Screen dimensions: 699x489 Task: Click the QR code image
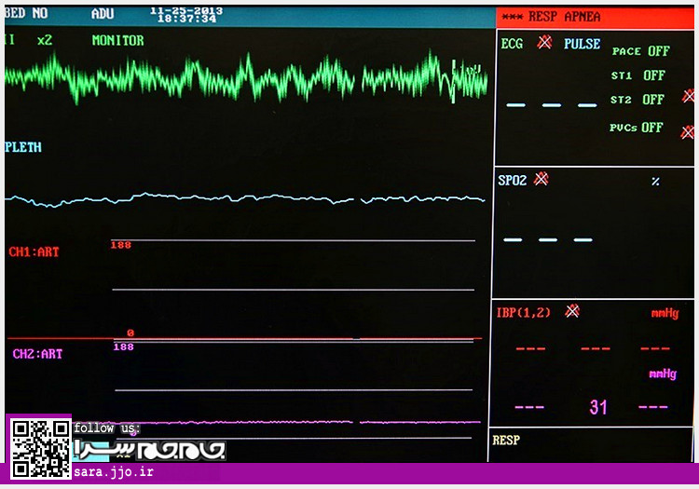tap(40, 446)
